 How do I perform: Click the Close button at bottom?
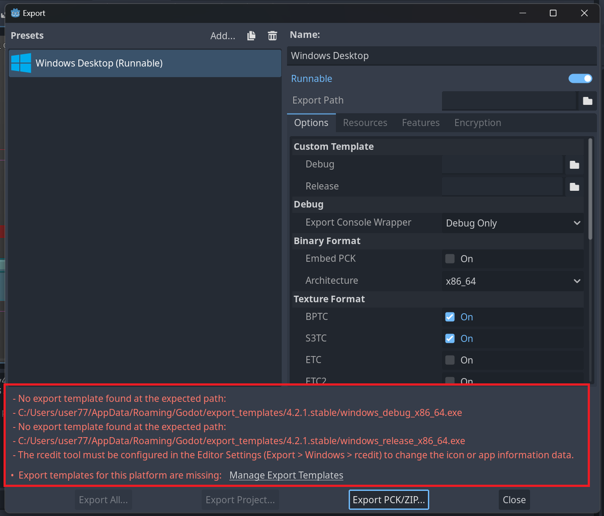(x=514, y=500)
